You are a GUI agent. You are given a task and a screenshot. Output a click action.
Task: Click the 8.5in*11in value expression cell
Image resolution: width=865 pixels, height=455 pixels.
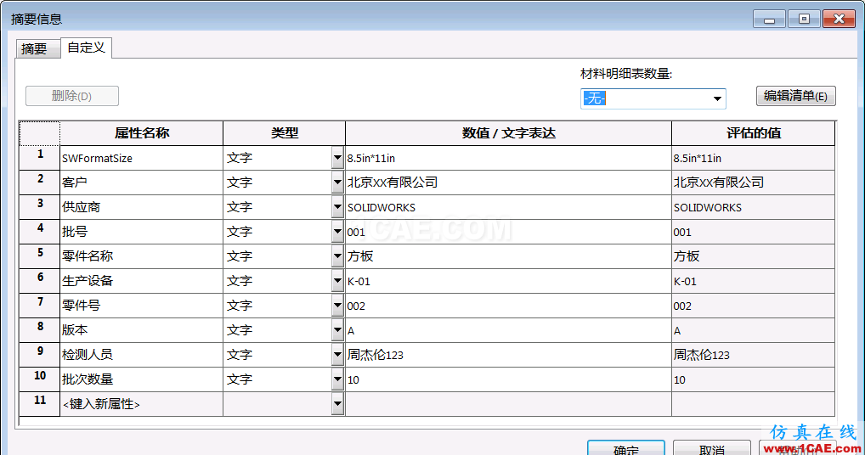tap(508, 158)
